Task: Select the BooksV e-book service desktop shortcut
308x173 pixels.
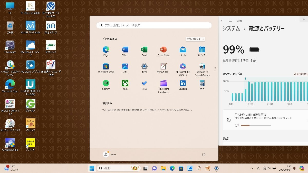Action: click(51, 9)
